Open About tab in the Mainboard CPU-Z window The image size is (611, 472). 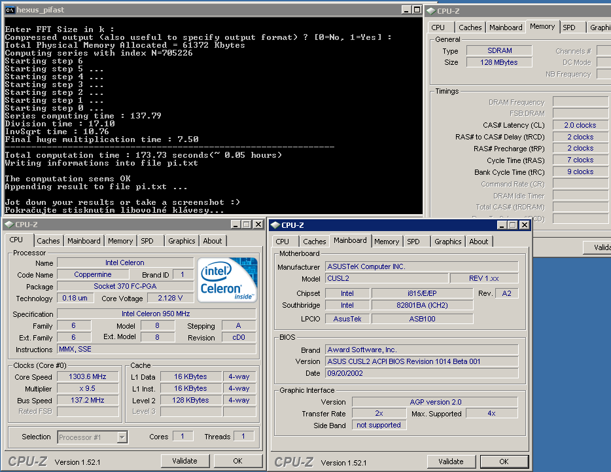pyautogui.click(x=479, y=242)
